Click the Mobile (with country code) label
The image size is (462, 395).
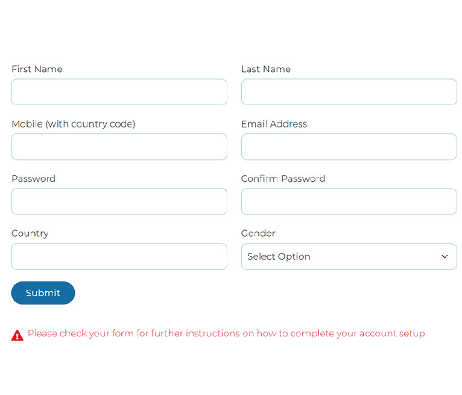pos(74,124)
